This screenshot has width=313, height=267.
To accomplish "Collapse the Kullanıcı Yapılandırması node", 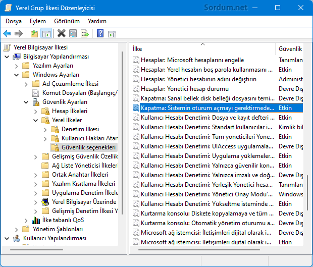I will tap(7, 238).
